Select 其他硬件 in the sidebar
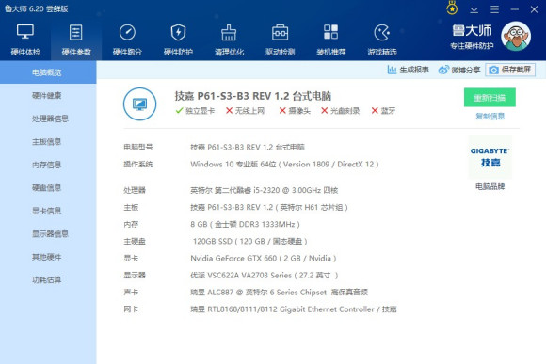Viewport: 546px width, 364px height. (48, 257)
